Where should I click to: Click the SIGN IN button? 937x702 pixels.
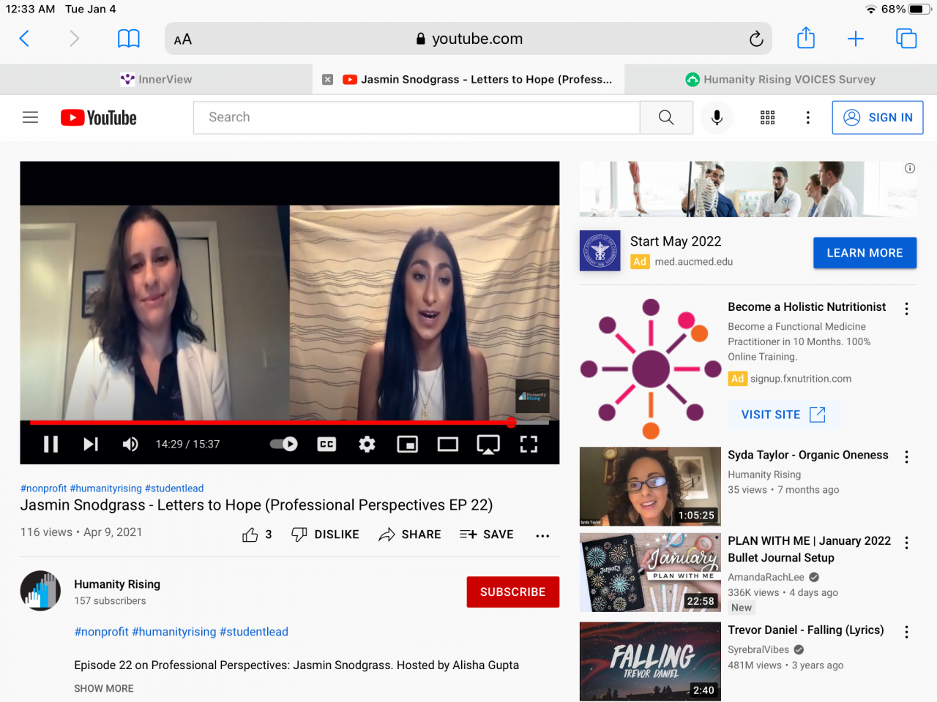click(878, 117)
